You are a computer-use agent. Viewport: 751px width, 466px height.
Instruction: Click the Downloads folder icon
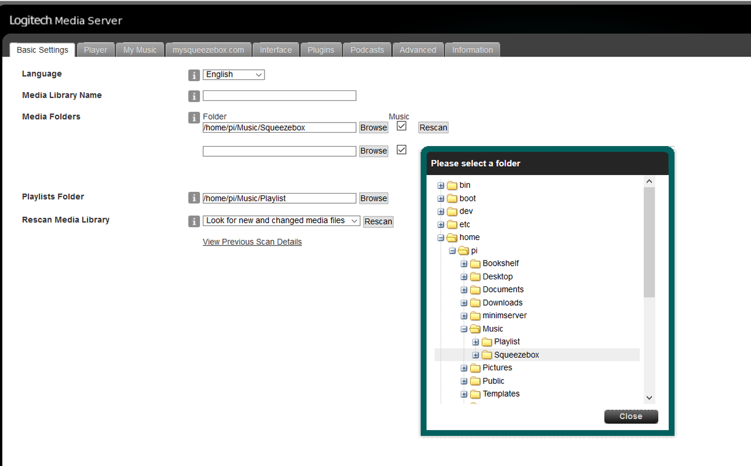pos(475,303)
